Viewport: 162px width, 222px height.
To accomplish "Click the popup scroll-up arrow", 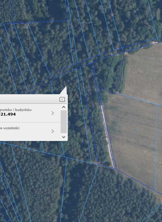I will pos(64,107).
